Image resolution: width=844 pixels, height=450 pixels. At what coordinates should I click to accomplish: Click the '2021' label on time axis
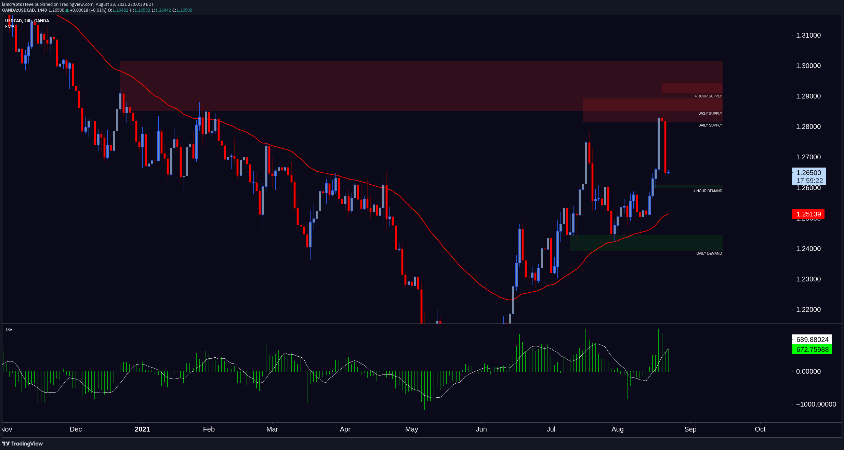point(142,429)
